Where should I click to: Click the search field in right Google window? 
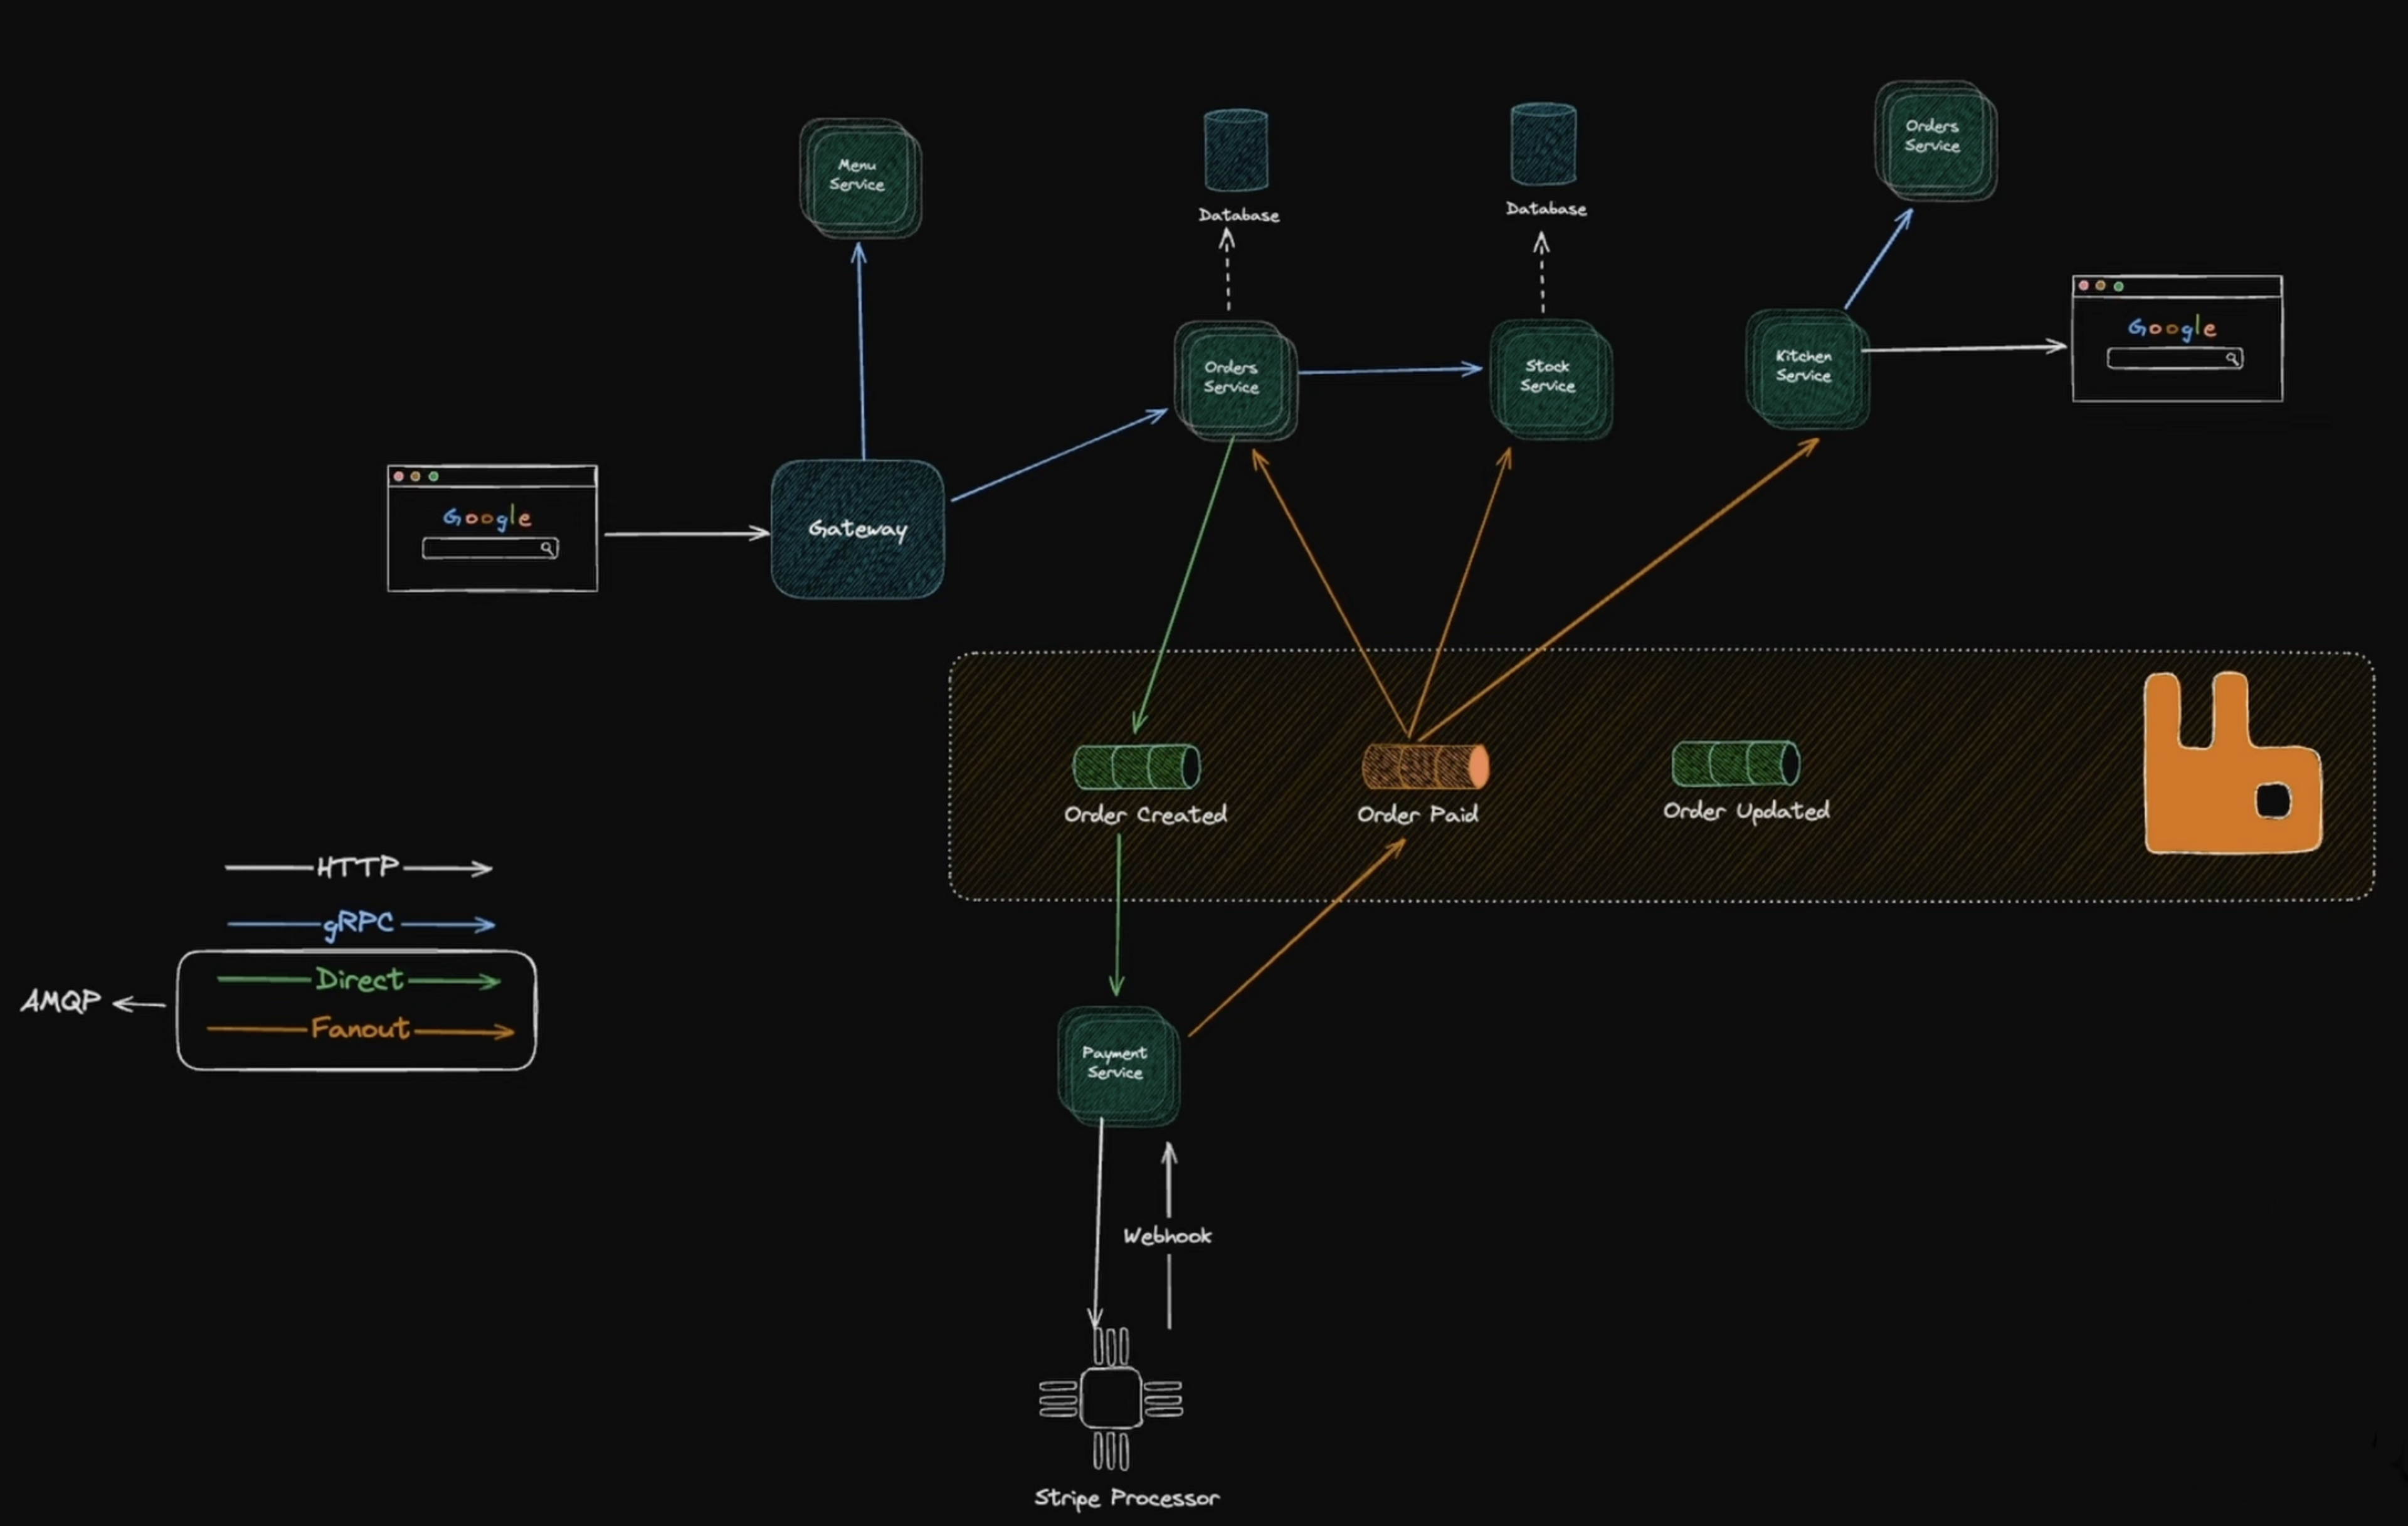click(2175, 358)
